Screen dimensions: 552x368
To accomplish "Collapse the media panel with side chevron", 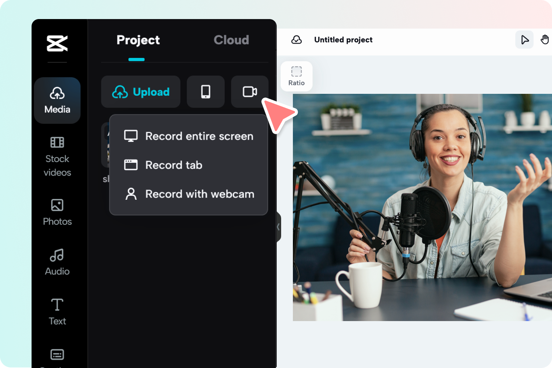I will (278, 227).
